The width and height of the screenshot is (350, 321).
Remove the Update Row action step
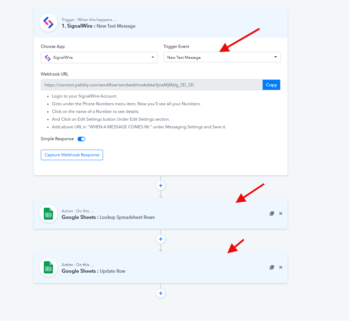(280, 267)
